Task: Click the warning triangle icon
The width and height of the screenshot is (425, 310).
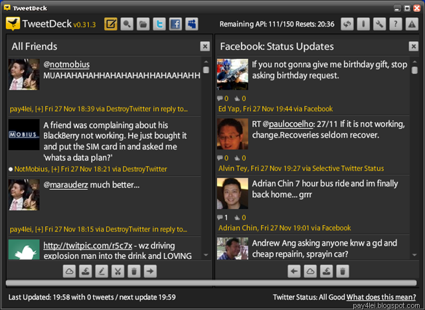Action: tap(412, 24)
